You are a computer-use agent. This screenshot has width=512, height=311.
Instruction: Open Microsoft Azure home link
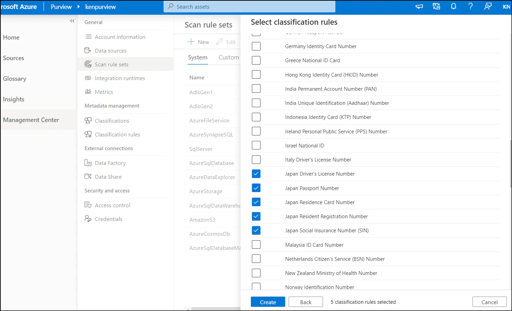pyautogui.click(x=19, y=7)
